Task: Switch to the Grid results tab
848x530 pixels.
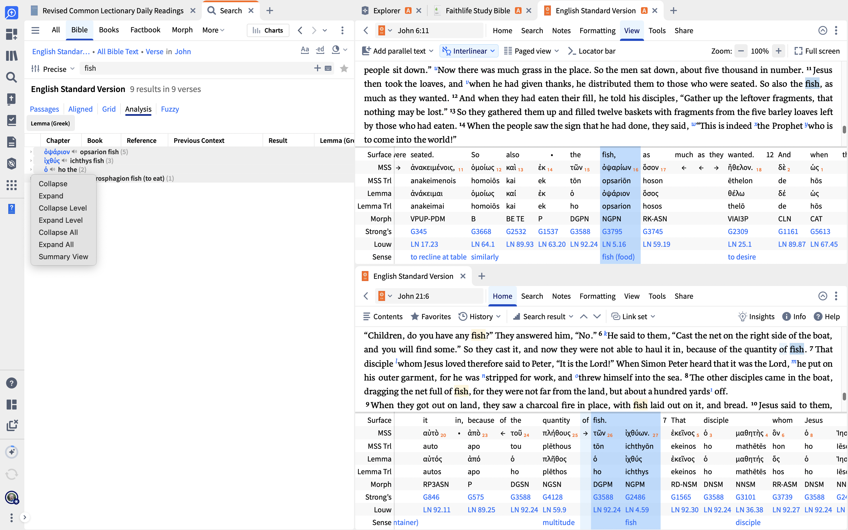Action: pyautogui.click(x=109, y=109)
